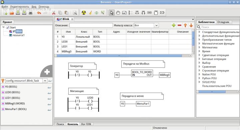
Task: Expand the Сравнение library category
Action: 199,66
